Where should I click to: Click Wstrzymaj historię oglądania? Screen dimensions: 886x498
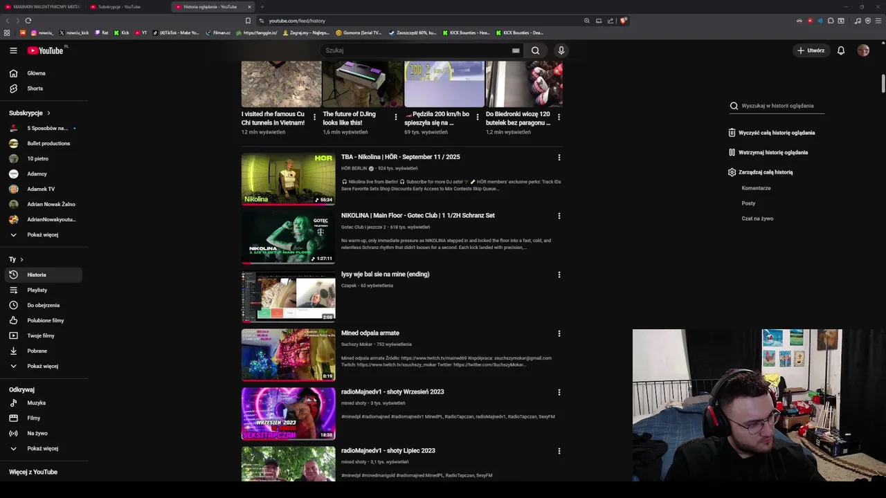pyautogui.click(x=768, y=152)
